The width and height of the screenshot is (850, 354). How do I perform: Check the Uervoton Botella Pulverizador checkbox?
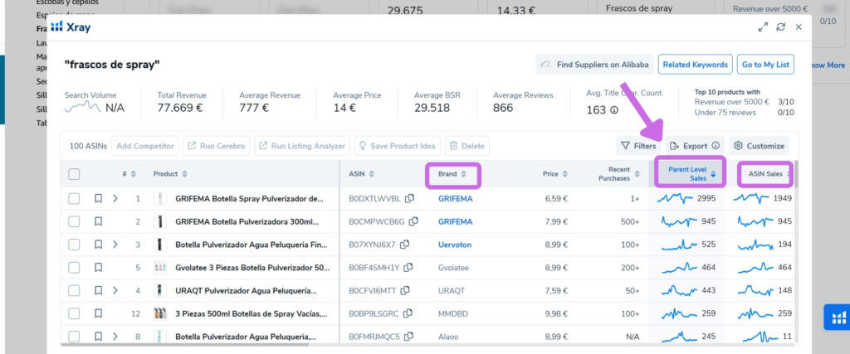[x=74, y=245]
